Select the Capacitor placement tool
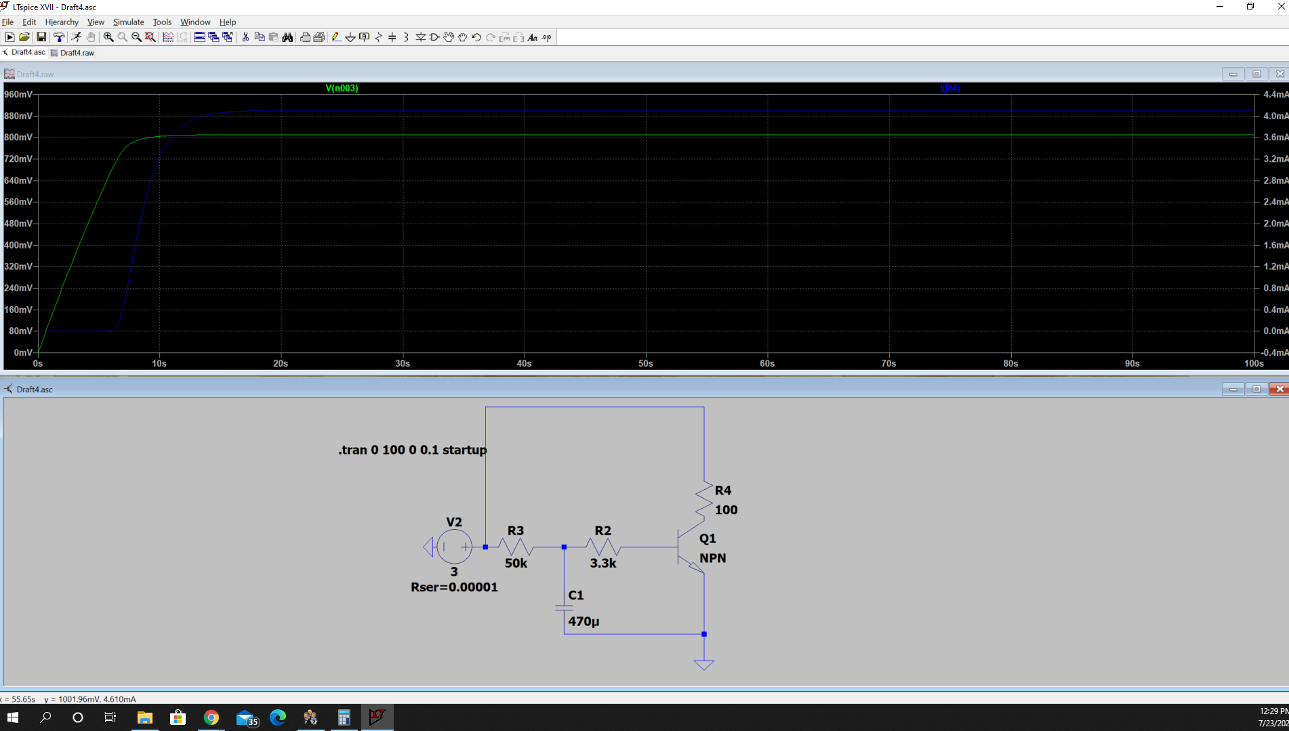 (392, 37)
